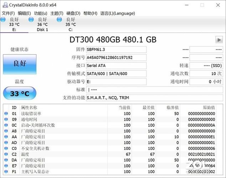Select the C0 不安全关机计数 row
The width and height of the screenshot is (226, 178).
tap(107, 148)
